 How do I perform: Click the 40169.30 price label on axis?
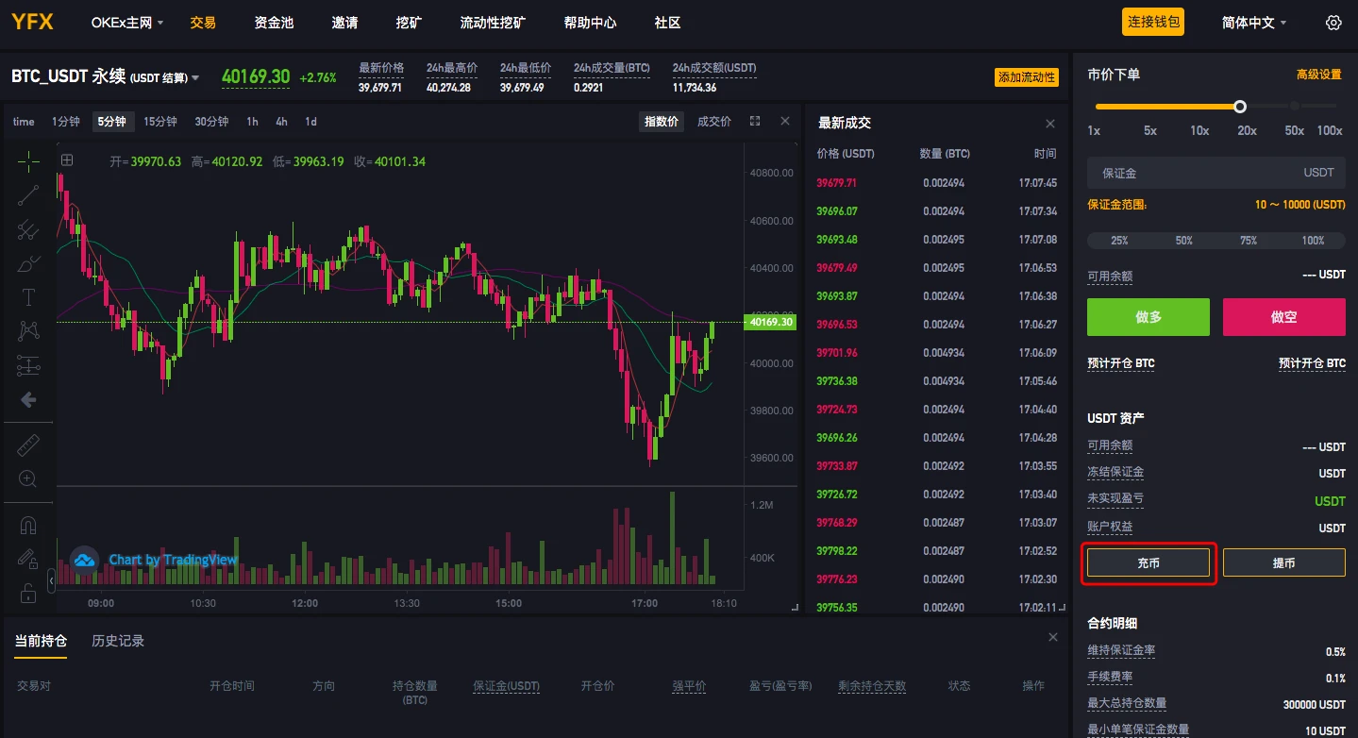pyautogui.click(x=770, y=322)
